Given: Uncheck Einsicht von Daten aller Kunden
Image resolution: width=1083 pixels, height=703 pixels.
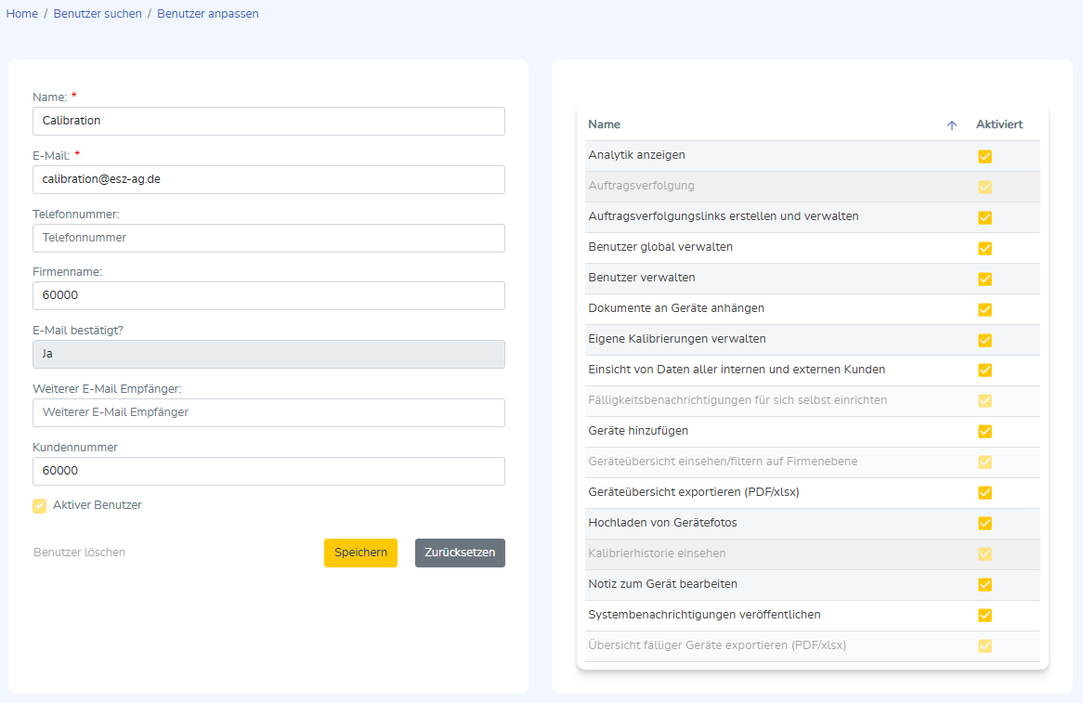Looking at the screenshot, I should click(x=985, y=371).
